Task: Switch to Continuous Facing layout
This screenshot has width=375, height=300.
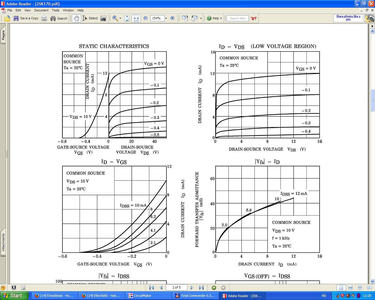Action: click(x=360, y=288)
